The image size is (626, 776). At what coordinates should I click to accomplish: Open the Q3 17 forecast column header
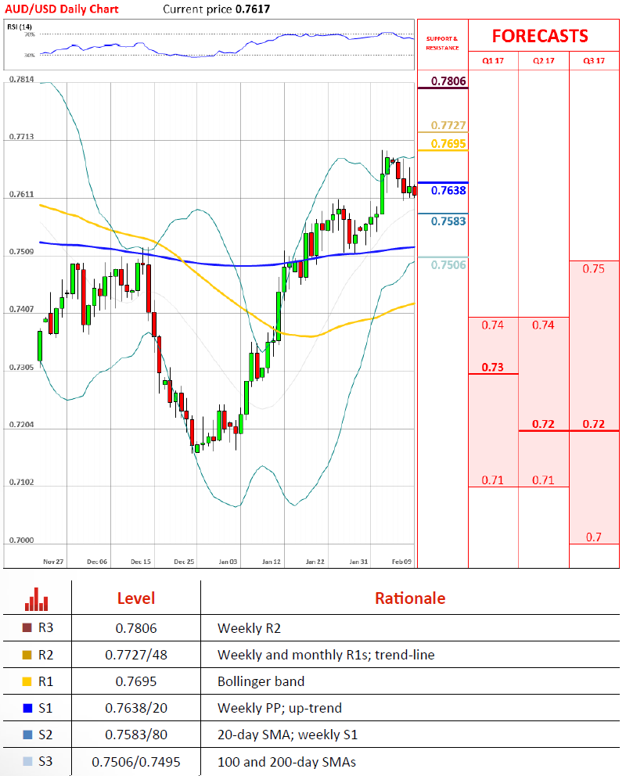coord(594,61)
